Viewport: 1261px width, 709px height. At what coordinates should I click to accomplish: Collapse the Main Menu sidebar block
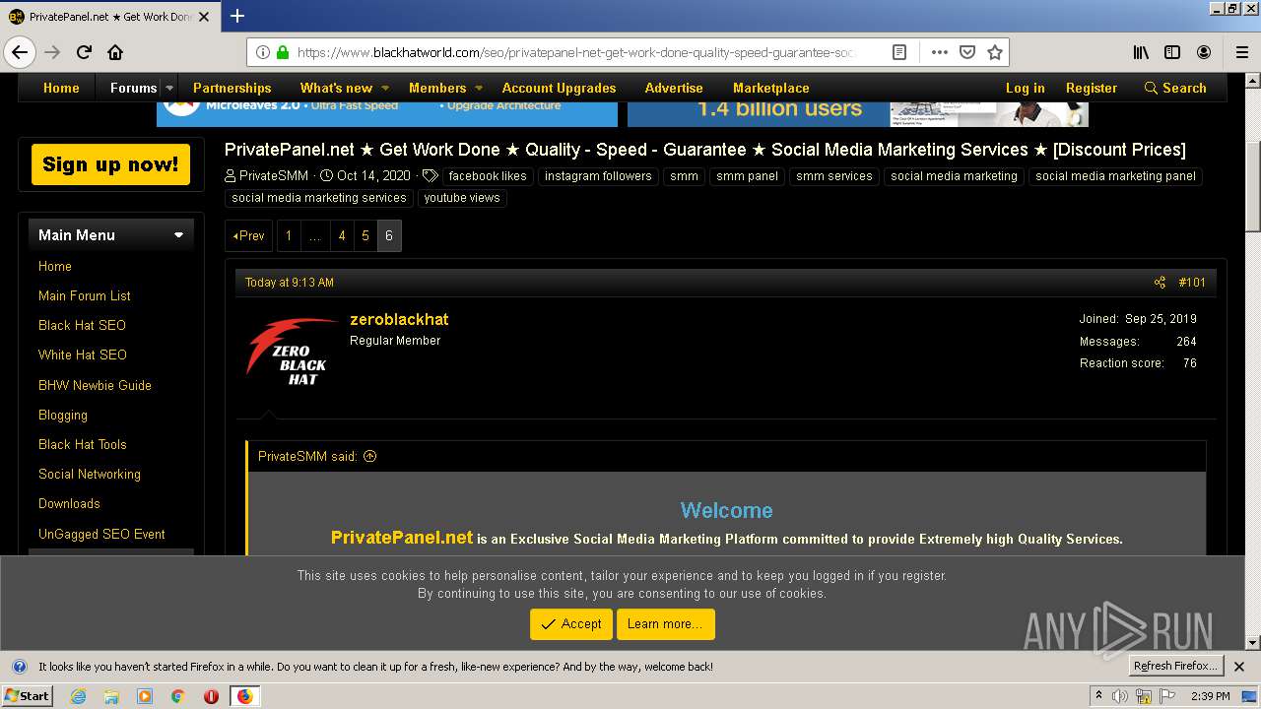coord(178,235)
